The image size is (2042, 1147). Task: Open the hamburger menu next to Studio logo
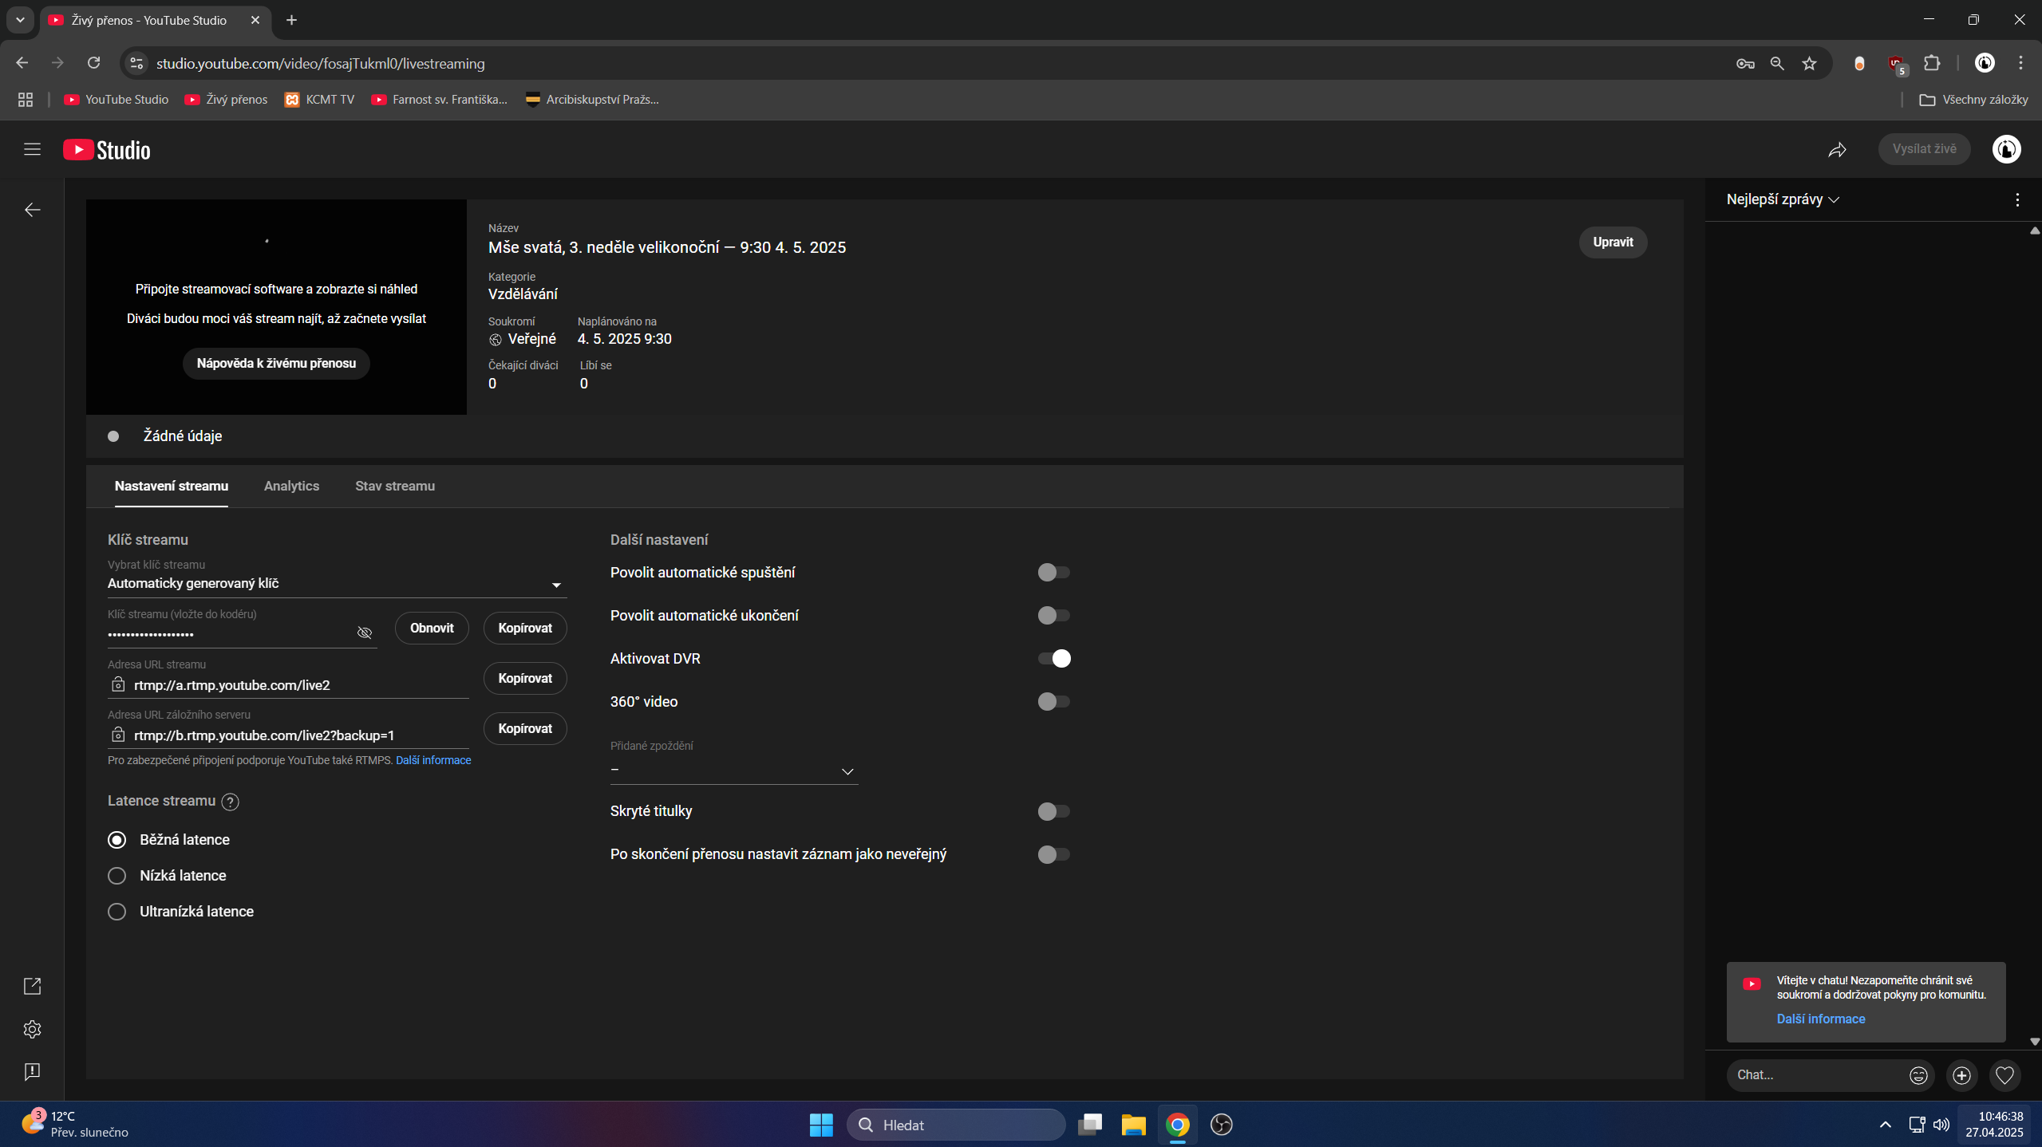32,149
